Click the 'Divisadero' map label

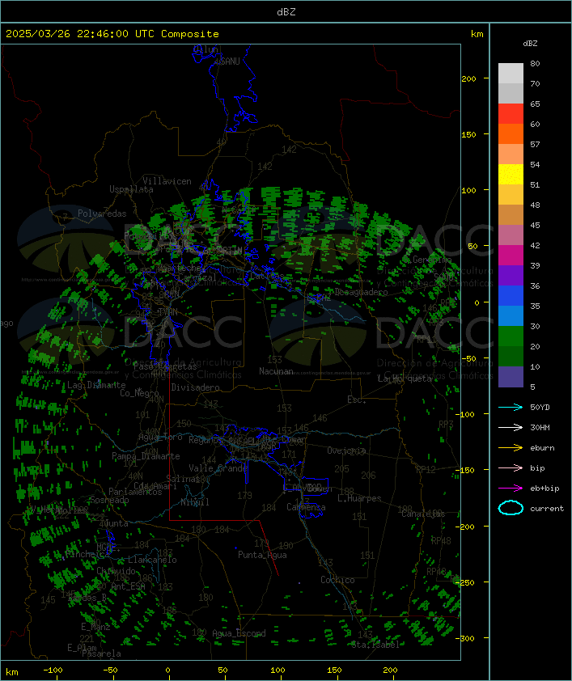(196, 387)
